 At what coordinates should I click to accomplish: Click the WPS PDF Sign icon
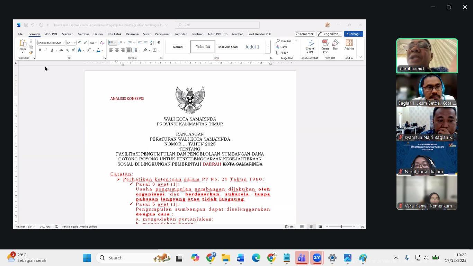coord(335,45)
